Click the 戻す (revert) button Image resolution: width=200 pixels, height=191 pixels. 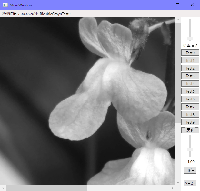click(190, 130)
